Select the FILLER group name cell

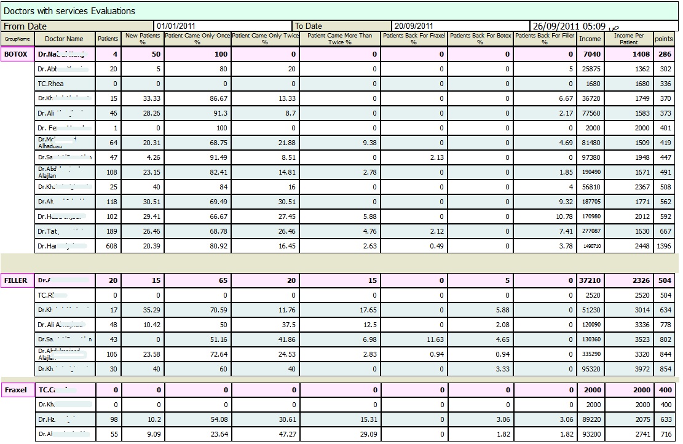pyautogui.click(x=17, y=280)
